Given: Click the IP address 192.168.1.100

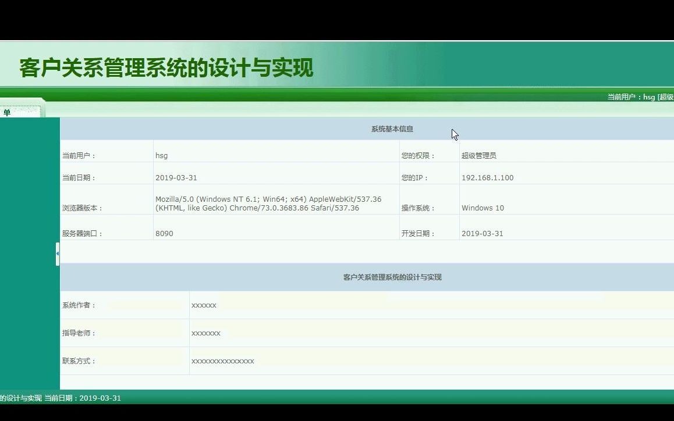Looking at the screenshot, I should [x=487, y=177].
